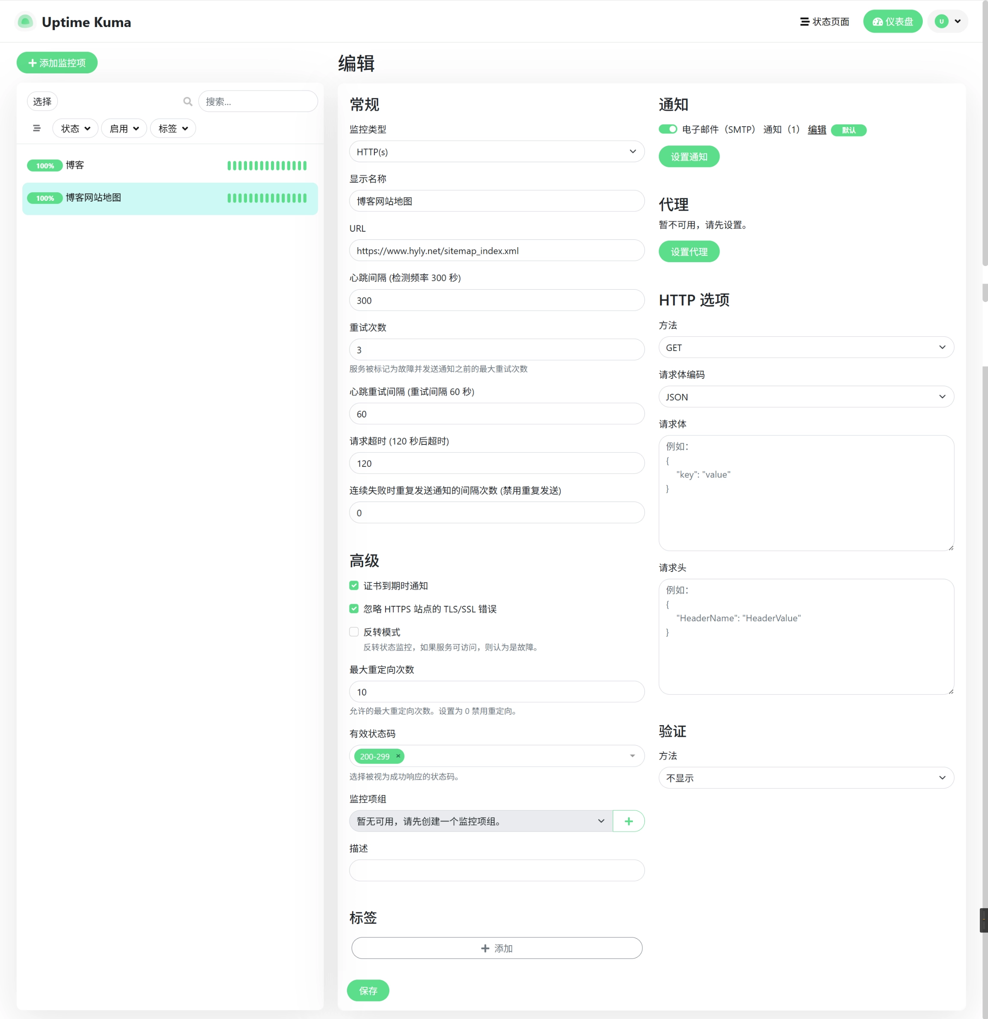
Task: Open the 监控类型 HTTP(s) dropdown
Action: 497,151
